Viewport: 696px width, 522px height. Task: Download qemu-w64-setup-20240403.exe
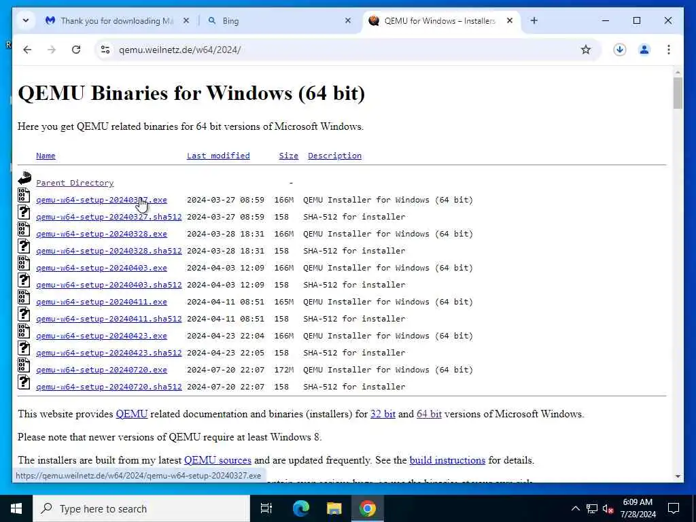pos(102,268)
